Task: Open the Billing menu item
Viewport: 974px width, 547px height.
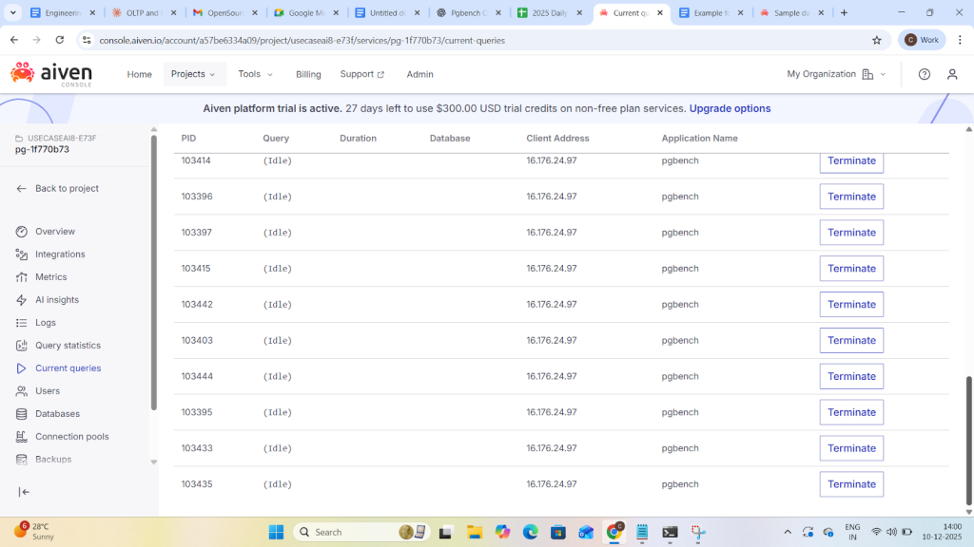Action: (x=308, y=74)
